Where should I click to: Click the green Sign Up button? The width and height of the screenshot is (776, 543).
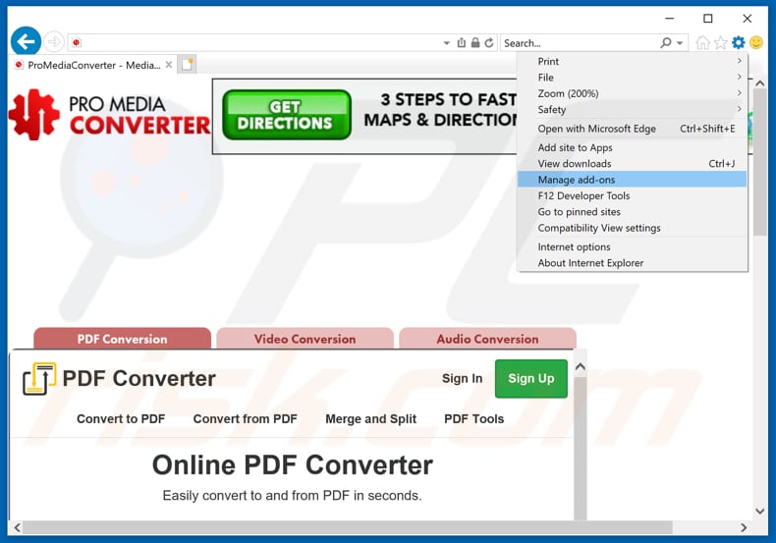[531, 378]
